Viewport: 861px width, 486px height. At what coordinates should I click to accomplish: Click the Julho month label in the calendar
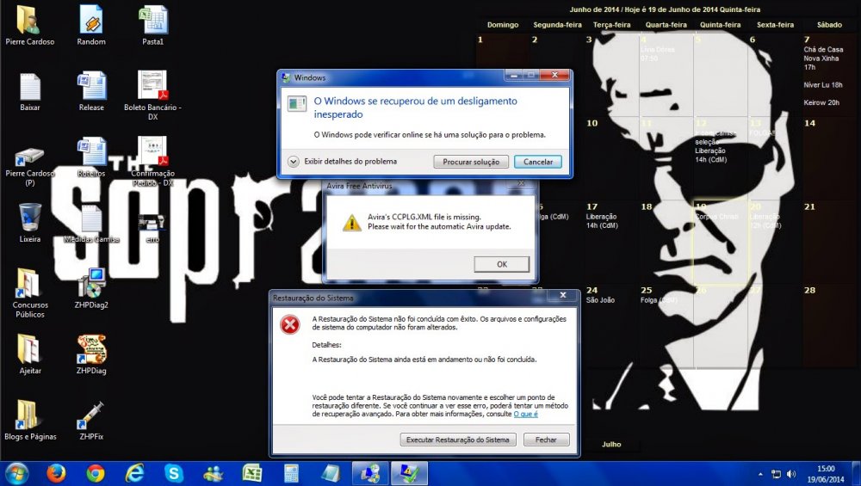pos(611,445)
